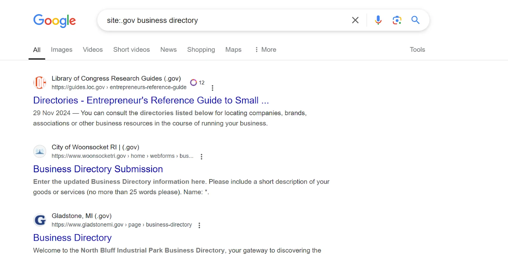Click the Google logo
Screen dimensions: 508x256
tap(55, 21)
